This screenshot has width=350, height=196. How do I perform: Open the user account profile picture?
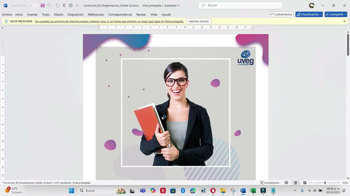tap(311, 5)
